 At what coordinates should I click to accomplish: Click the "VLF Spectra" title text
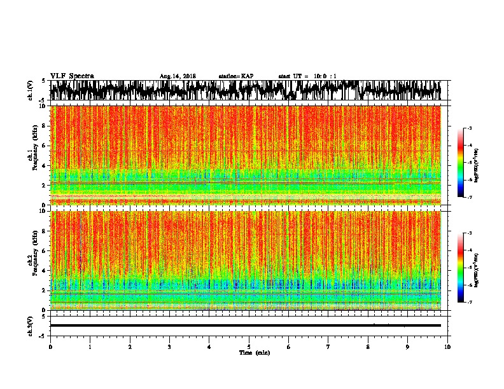point(72,76)
